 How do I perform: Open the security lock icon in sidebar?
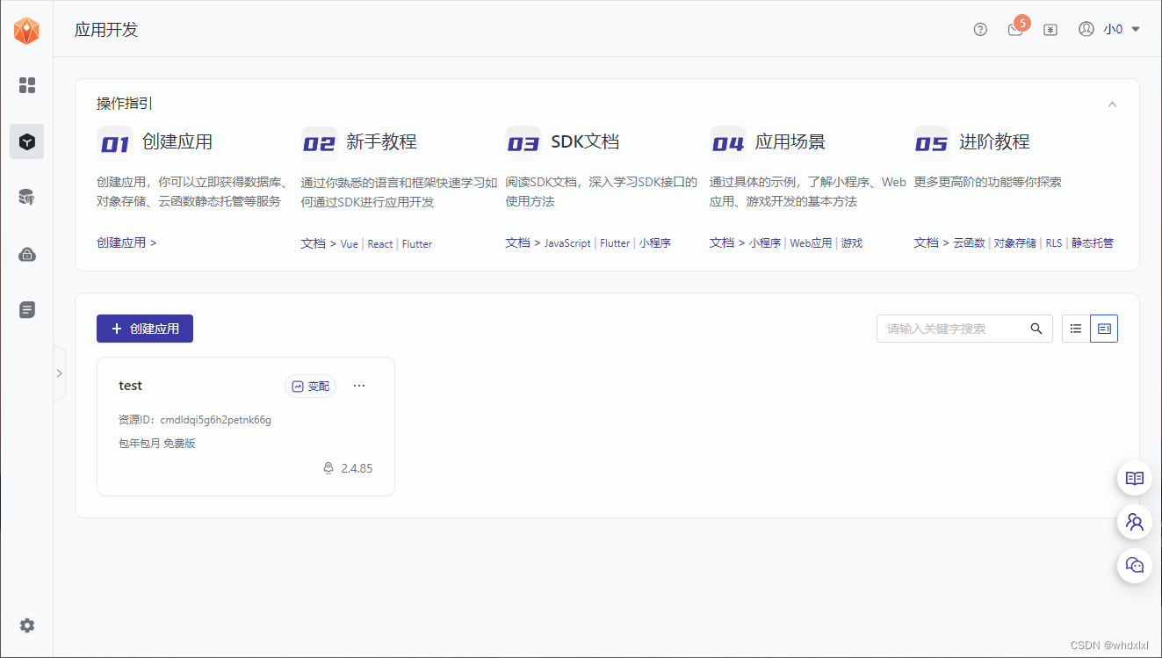tap(26, 254)
